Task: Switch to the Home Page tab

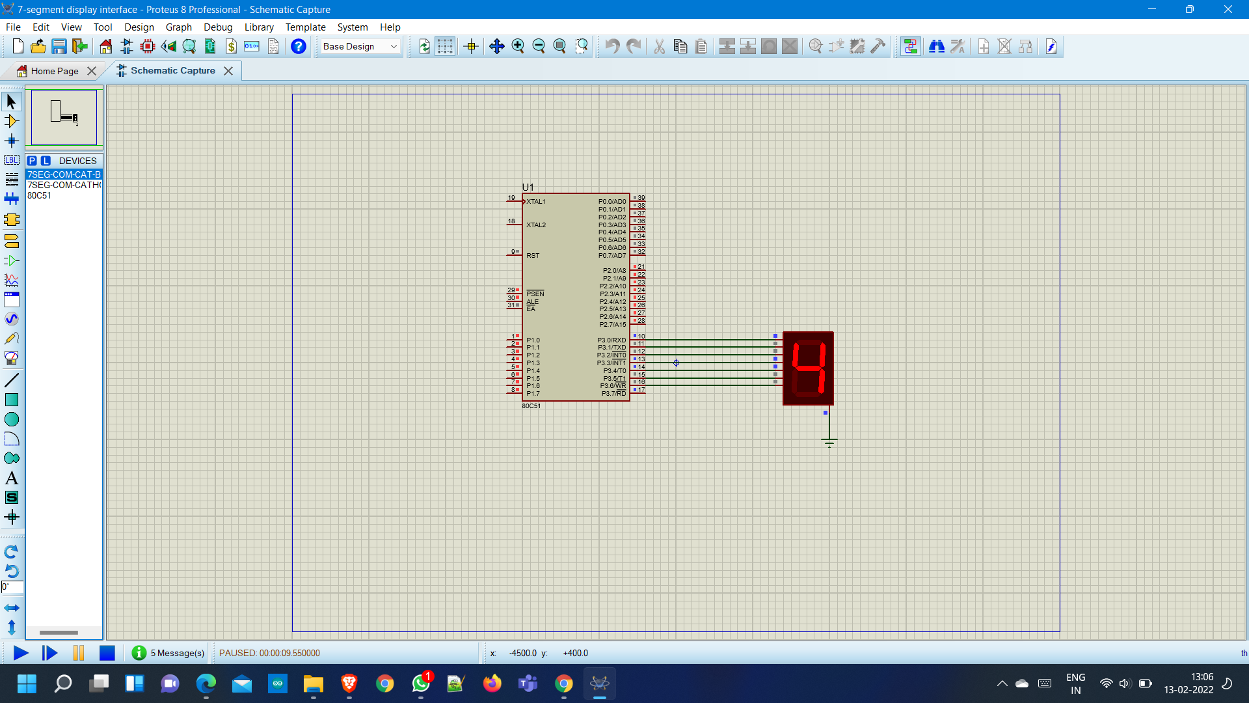Action: pyautogui.click(x=52, y=70)
